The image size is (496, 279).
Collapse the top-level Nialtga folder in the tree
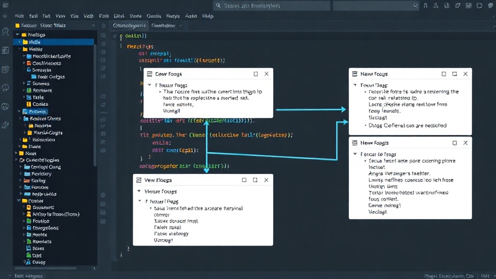[x=18, y=34]
